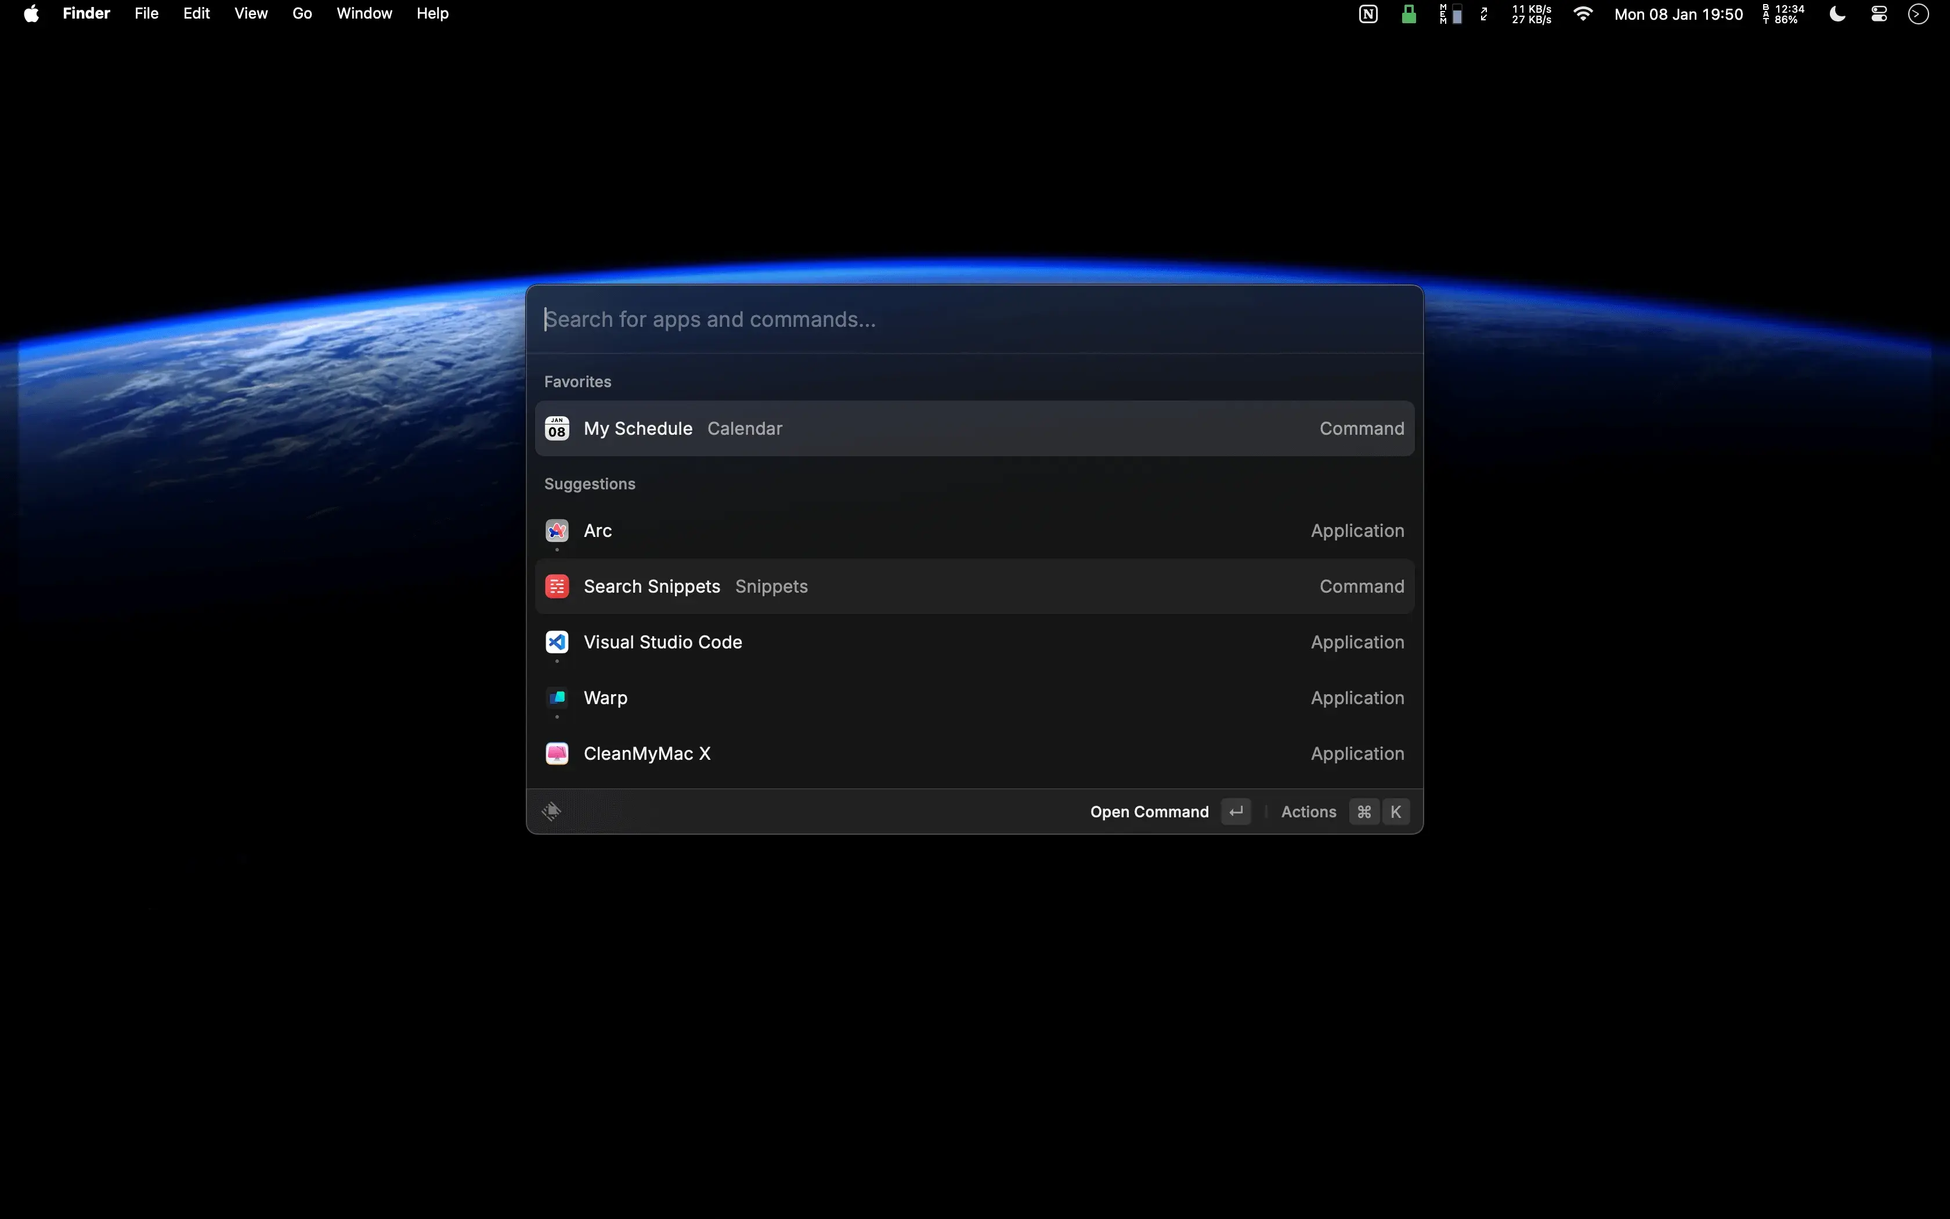The image size is (1950, 1219).
Task: Open the Control Center toggles in menu bar
Action: point(1878,14)
